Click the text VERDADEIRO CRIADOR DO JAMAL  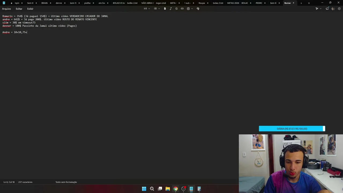coord(89,16)
